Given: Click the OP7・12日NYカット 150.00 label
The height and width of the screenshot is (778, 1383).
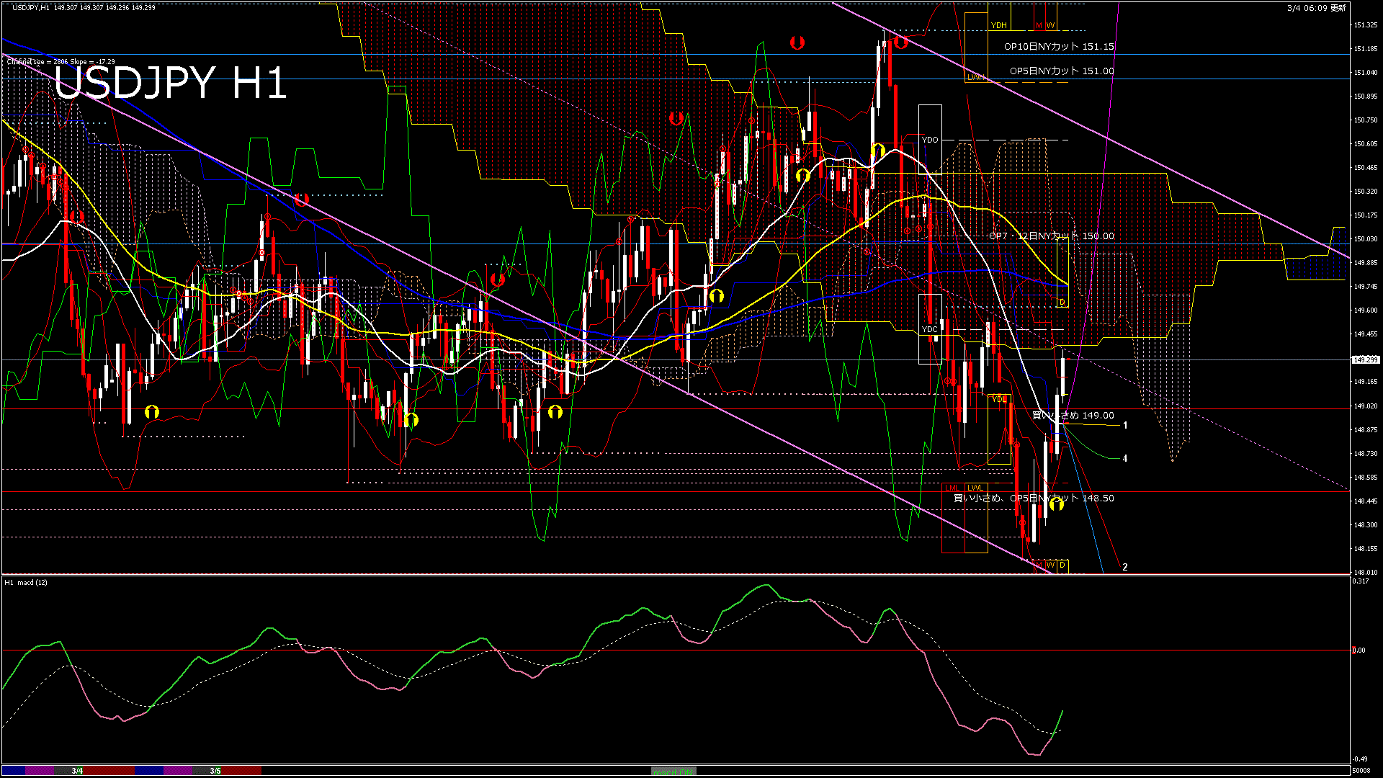Looking at the screenshot, I should pyautogui.click(x=1051, y=236).
